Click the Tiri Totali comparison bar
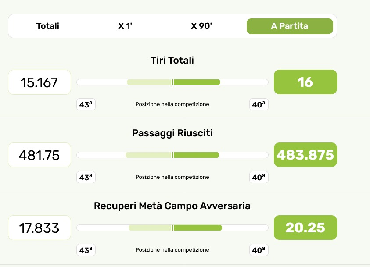The height and width of the screenshot is (267, 370). pos(172,82)
